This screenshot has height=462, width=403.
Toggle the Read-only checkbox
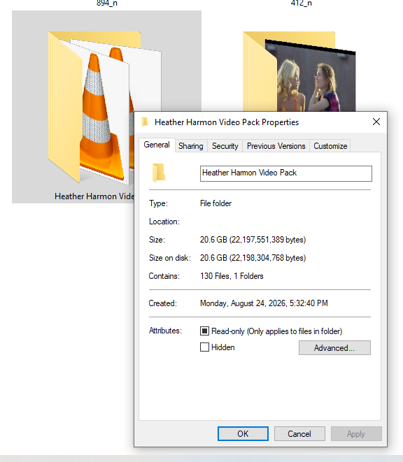click(x=204, y=331)
